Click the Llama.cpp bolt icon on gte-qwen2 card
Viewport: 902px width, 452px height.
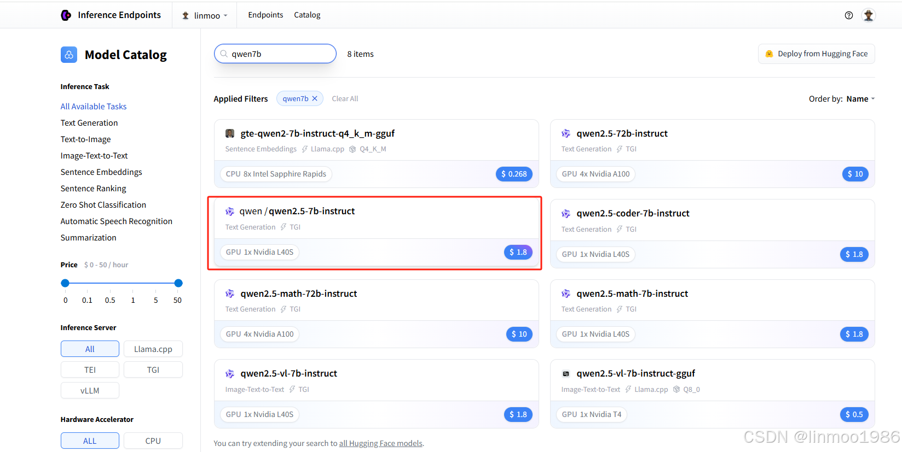point(304,149)
